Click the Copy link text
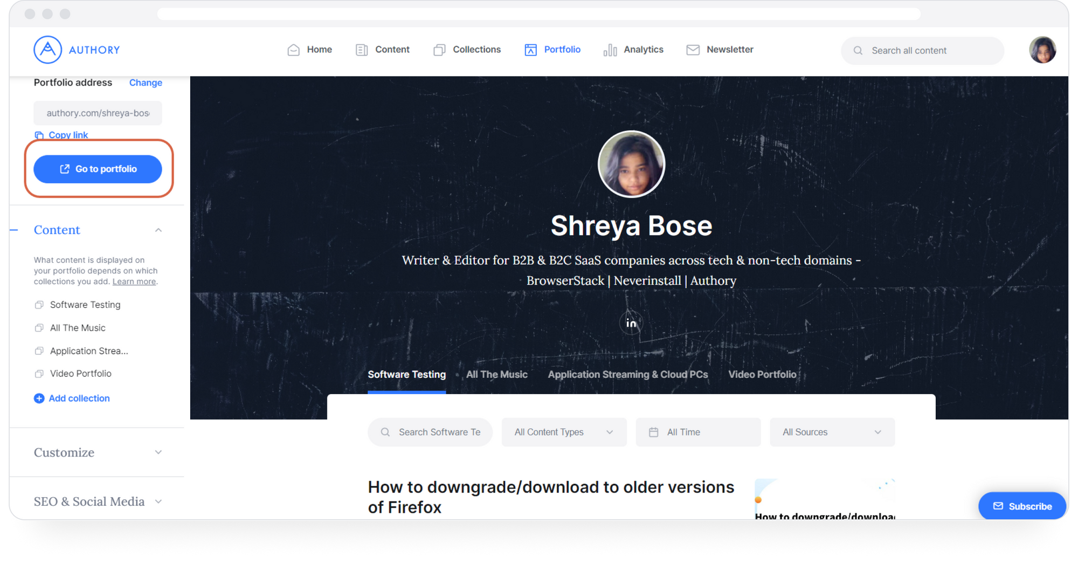 [68, 135]
